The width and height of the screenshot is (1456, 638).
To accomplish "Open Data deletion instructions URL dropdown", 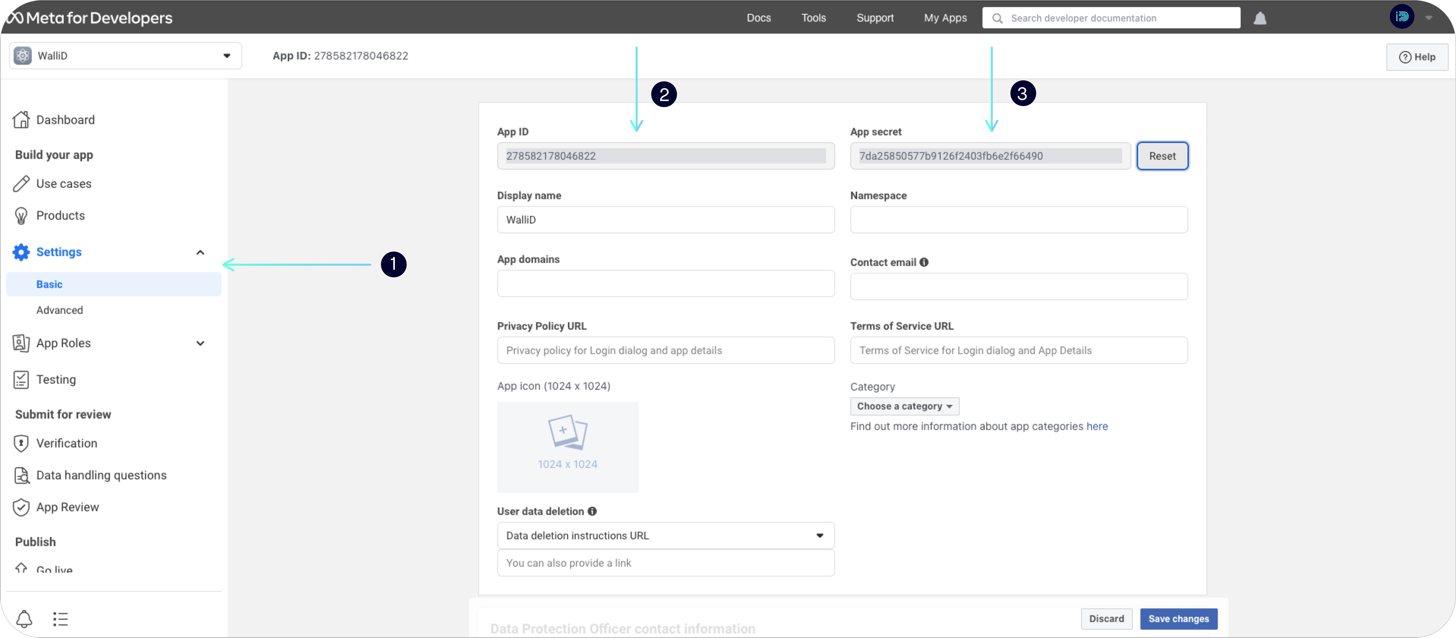I will (x=665, y=535).
